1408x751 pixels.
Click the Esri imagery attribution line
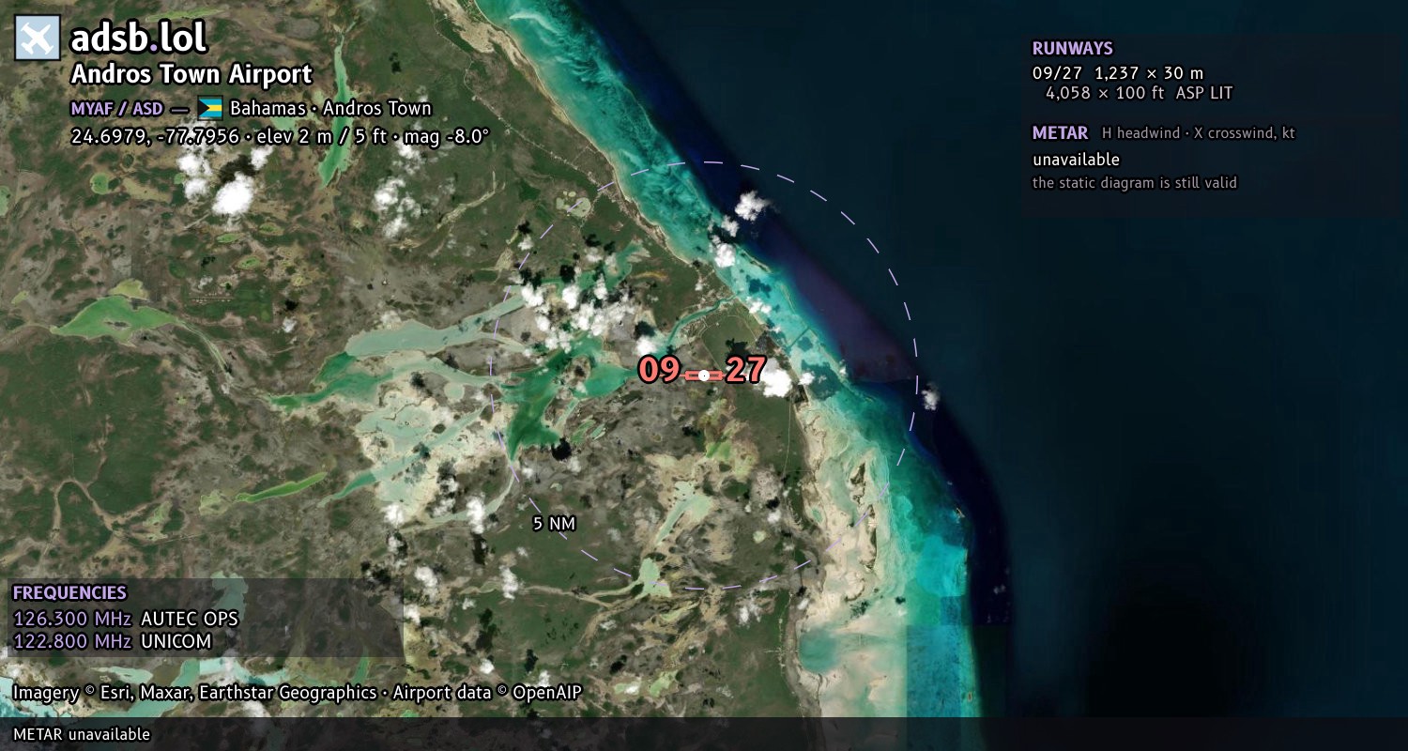298,693
